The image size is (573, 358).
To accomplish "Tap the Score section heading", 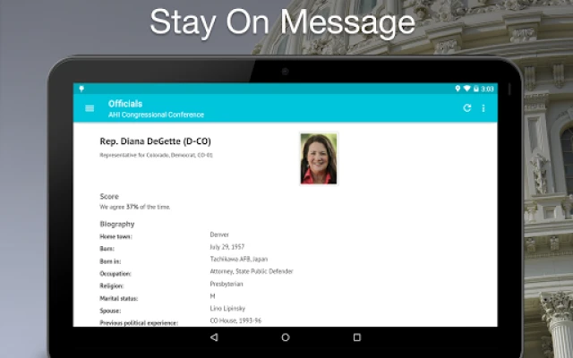I will point(109,196).
